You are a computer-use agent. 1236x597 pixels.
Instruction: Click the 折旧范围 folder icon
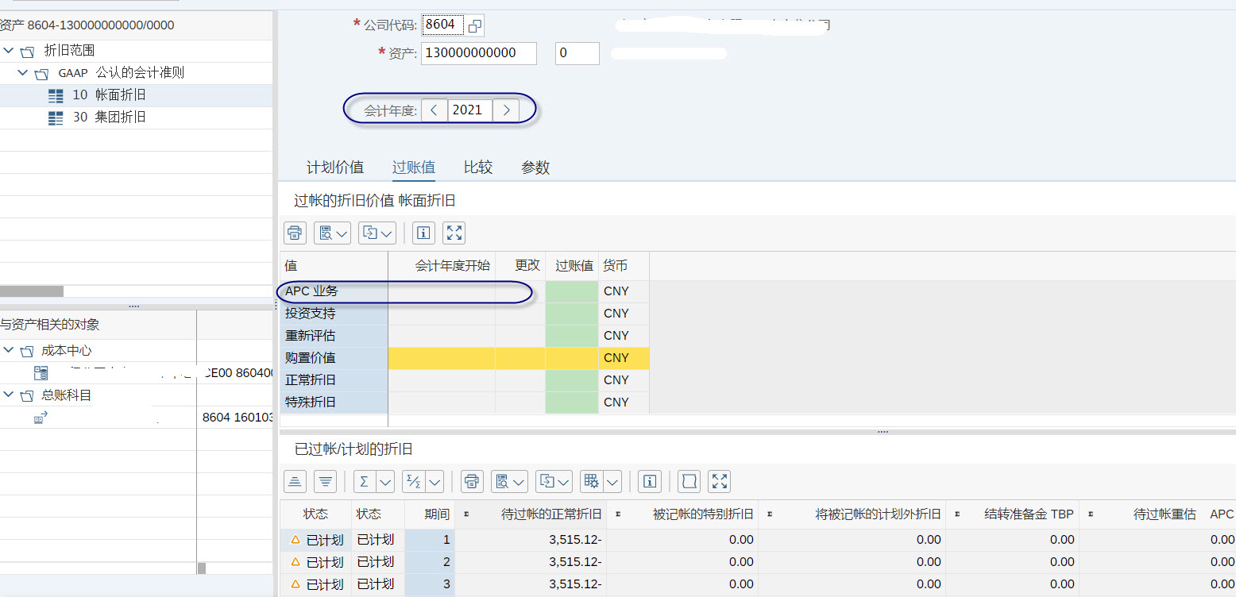point(28,52)
